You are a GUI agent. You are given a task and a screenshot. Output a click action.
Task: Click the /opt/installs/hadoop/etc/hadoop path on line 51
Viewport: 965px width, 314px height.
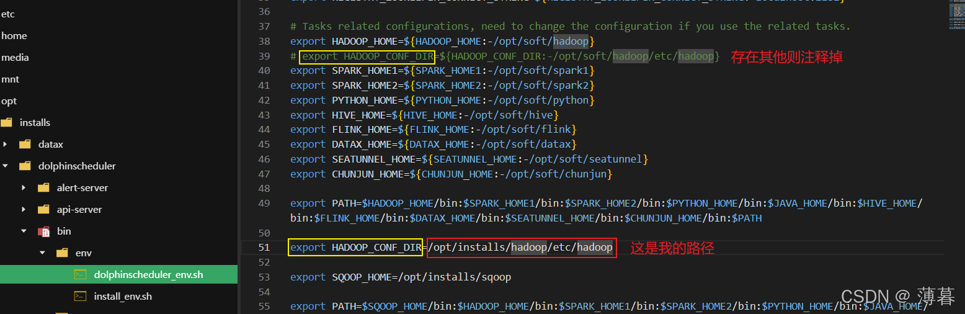click(x=520, y=248)
